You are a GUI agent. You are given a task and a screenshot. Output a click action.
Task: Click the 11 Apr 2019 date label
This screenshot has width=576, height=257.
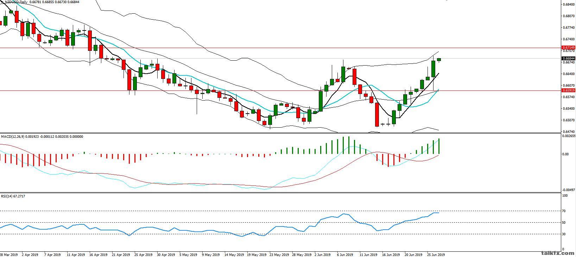point(76,255)
